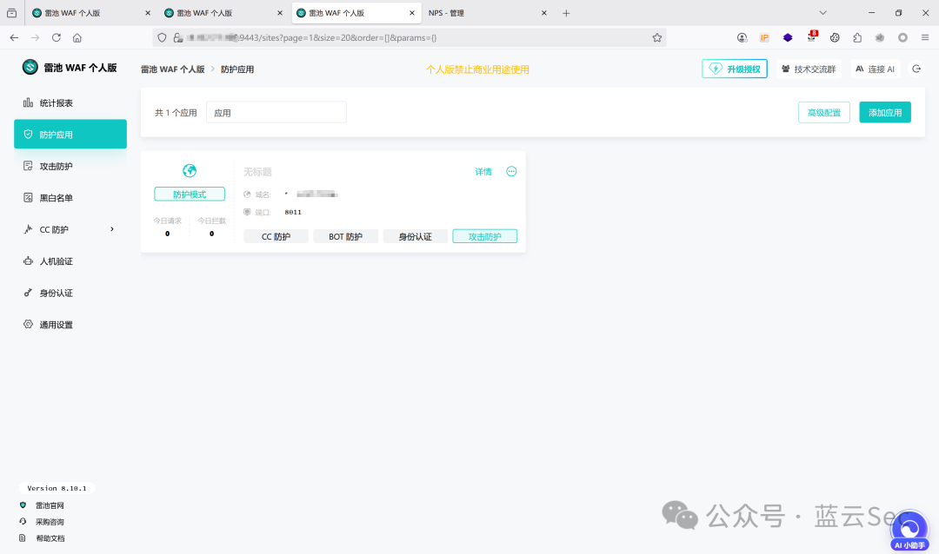The height and width of the screenshot is (554, 939).
Task: Open 详情 link on the app card
Action: click(483, 172)
